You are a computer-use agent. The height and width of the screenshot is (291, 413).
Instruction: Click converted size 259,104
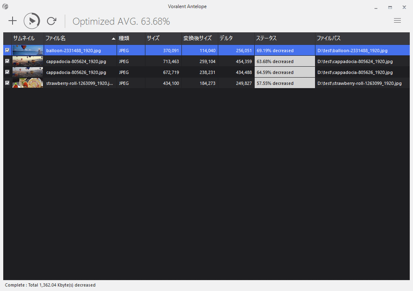pos(207,61)
